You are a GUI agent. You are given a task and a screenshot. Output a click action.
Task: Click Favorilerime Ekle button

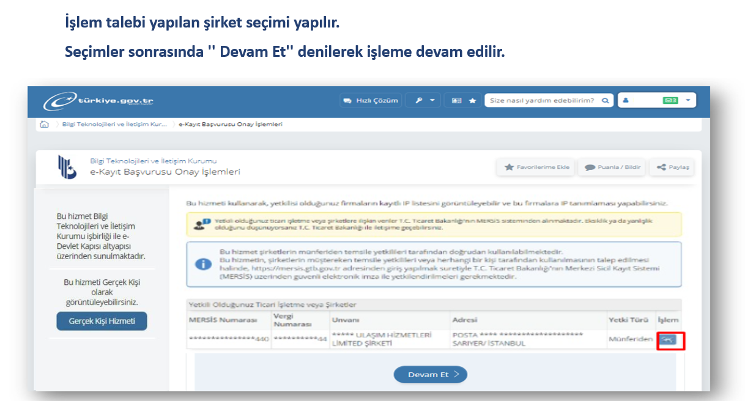coord(536,167)
